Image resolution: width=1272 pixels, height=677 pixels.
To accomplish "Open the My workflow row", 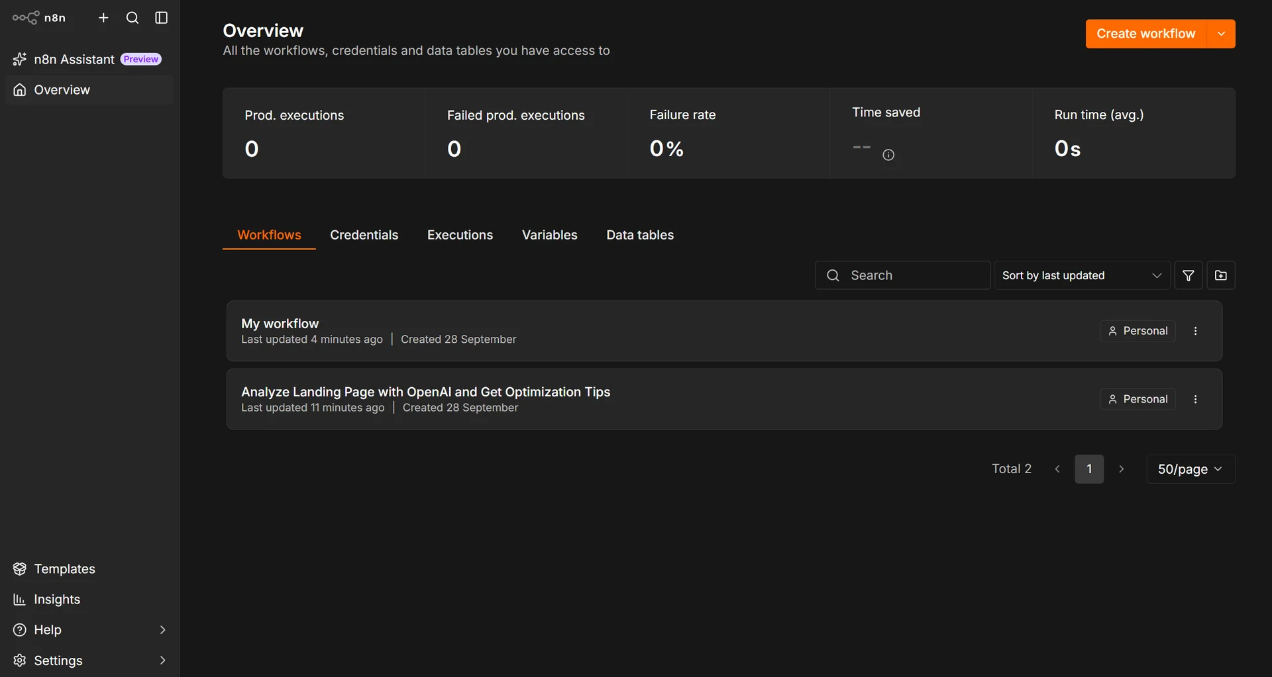I will coord(724,331).
